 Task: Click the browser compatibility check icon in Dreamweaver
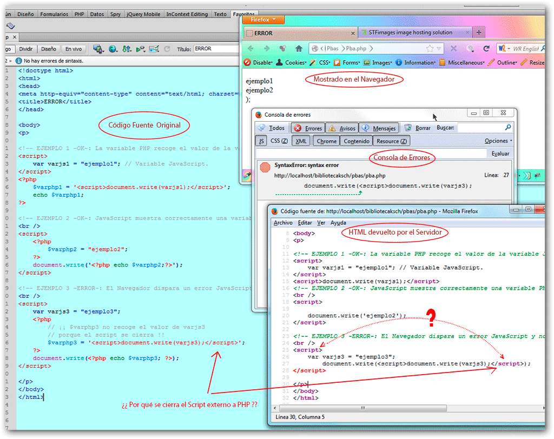click(154, 49)
